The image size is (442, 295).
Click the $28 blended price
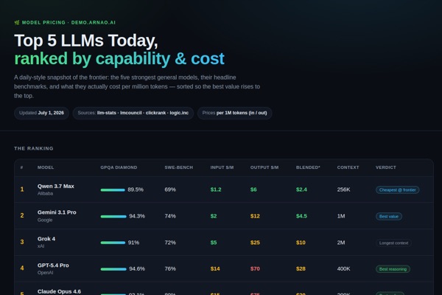pyautogui.click(x=301, y=269)
